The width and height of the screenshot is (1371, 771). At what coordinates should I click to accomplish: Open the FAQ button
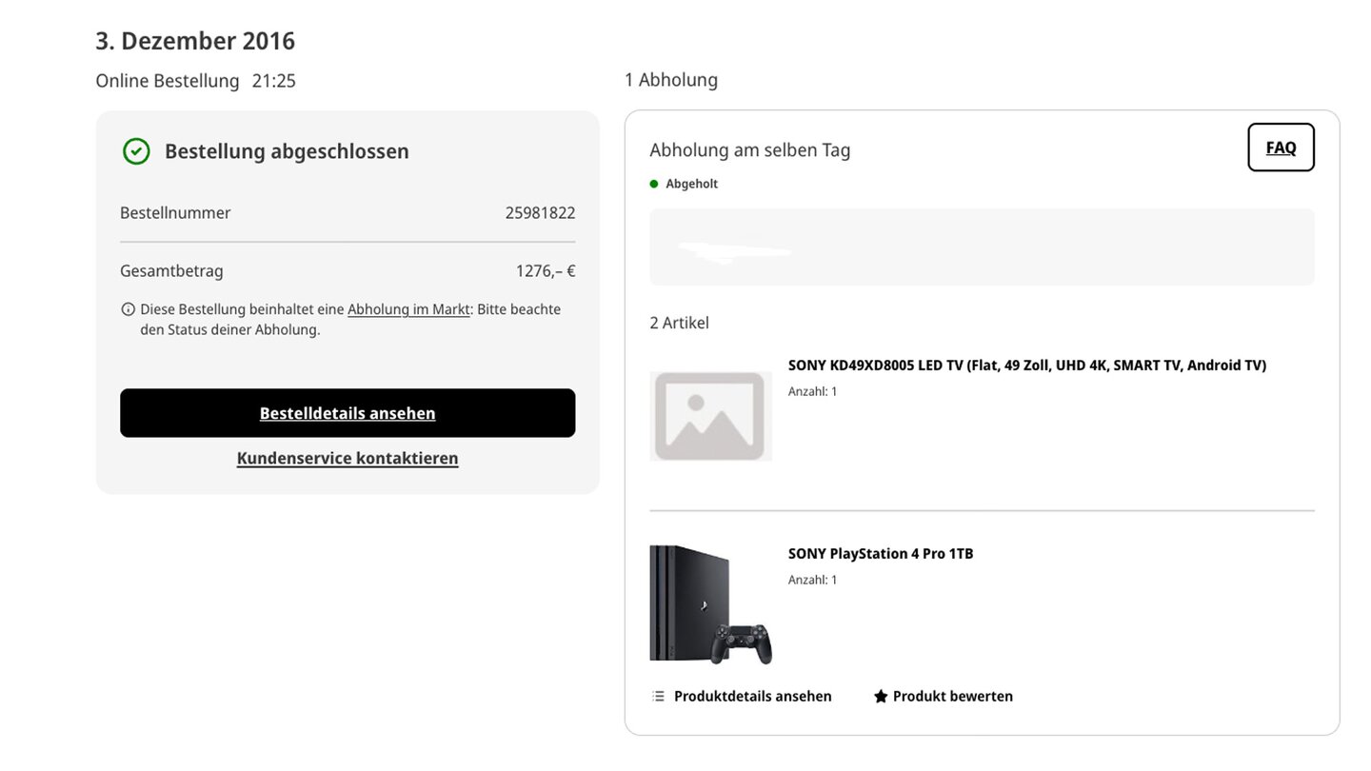[x=1281, y=148]
